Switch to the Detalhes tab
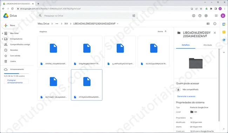Image resolution: width=228 pixels, height=133 pixels. [x=186, y=45]
